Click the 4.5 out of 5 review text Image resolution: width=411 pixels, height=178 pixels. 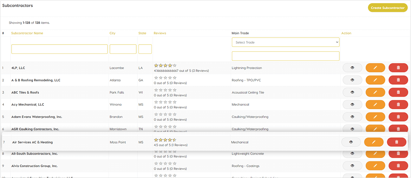tap(171, 145)
